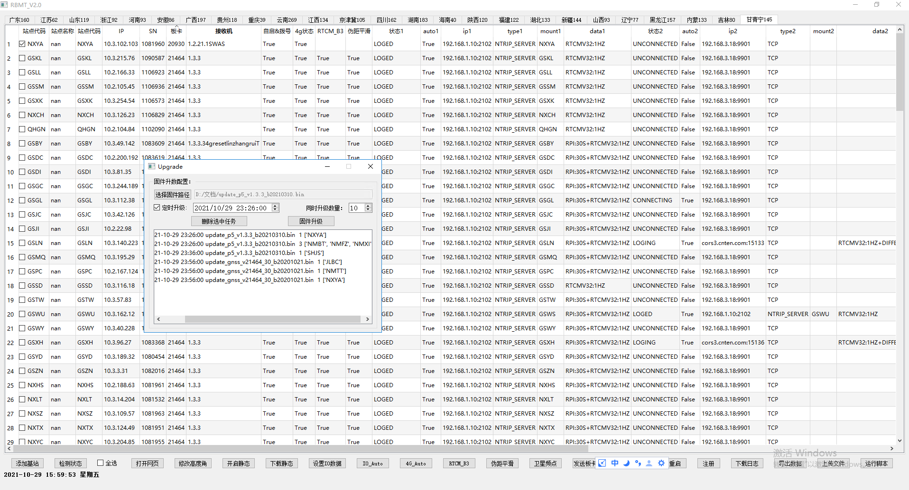The width and height of the screenshot is (909, 490).
Task: Open the 云南269 tab
Action: click(x=287, y=20)
